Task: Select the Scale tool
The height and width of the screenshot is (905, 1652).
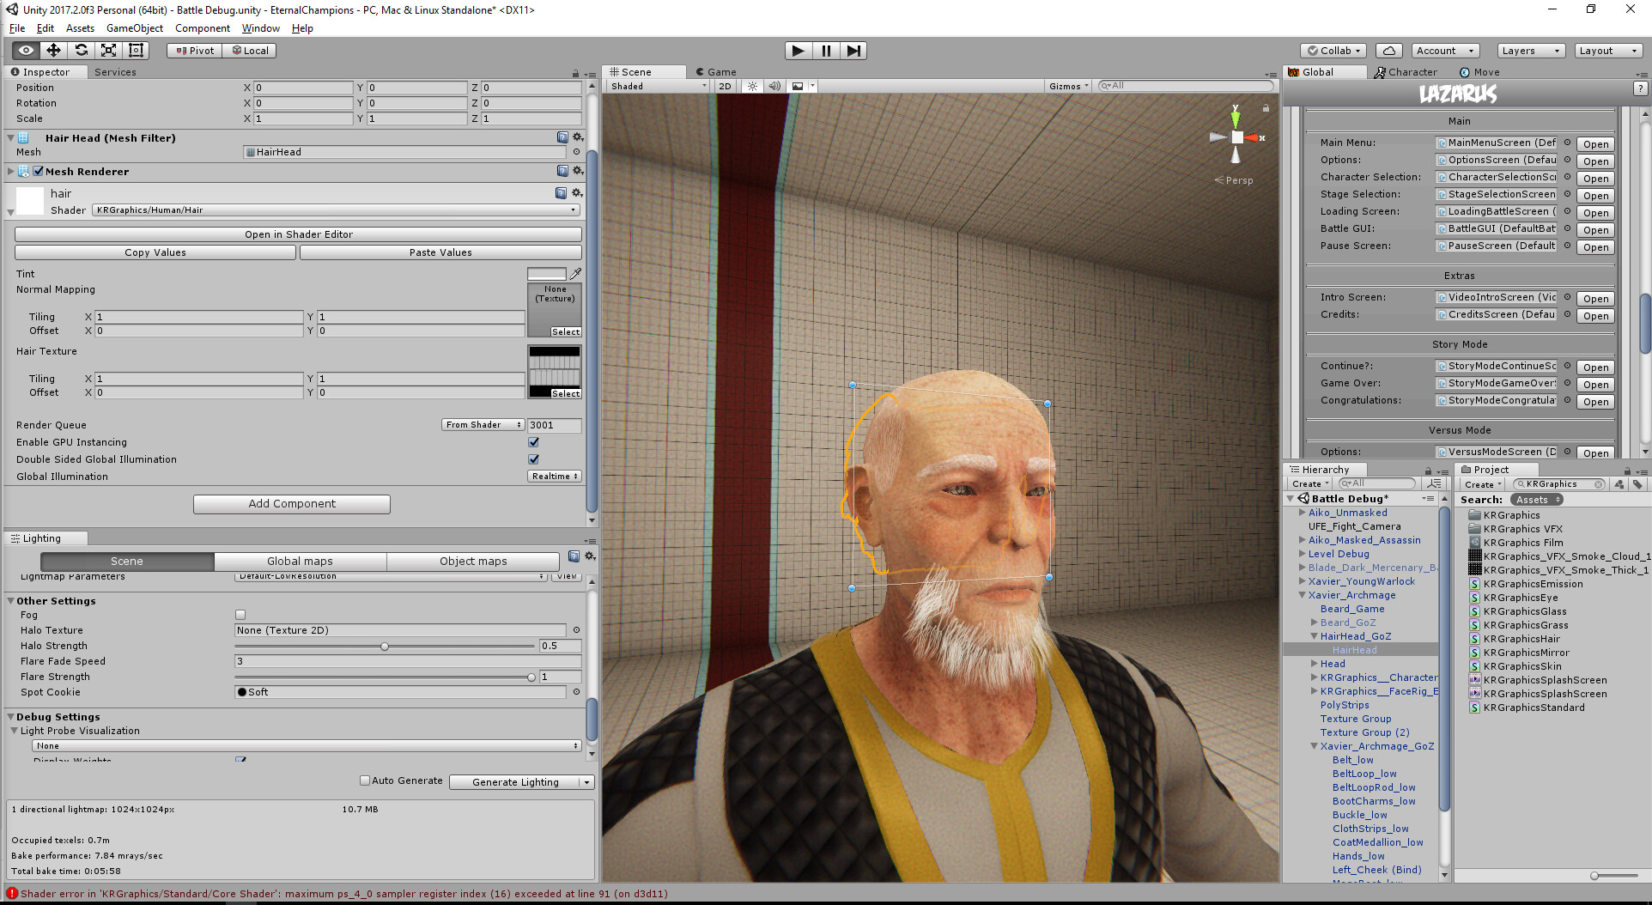Action: tap(108, 50)
